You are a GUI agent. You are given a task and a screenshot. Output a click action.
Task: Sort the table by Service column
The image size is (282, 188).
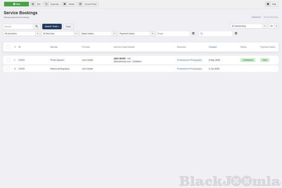click(54, 47)
